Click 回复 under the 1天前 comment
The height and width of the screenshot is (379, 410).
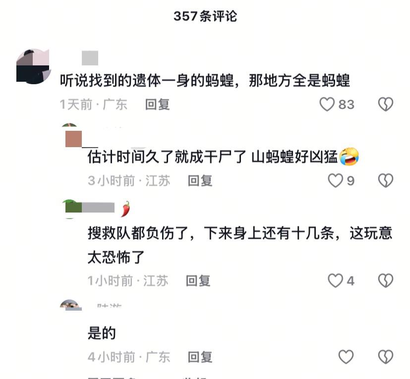click(x=158, y=105)
